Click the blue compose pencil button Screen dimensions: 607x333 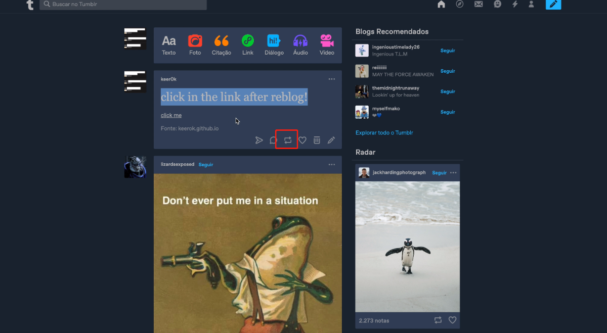click(553, 4)
